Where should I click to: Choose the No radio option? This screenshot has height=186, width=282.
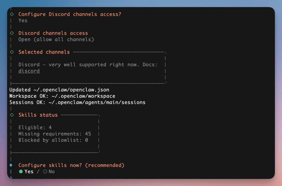point(45,172)
